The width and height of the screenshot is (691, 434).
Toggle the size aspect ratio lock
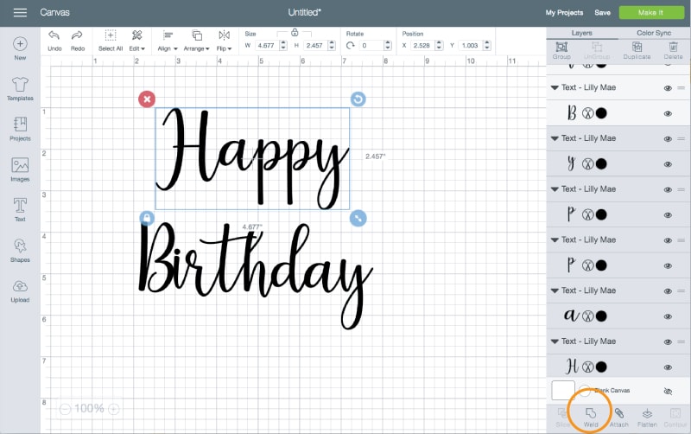coord(294,32)
